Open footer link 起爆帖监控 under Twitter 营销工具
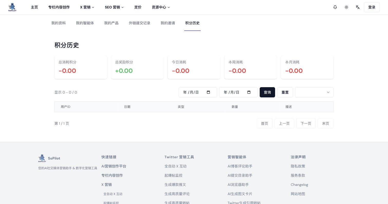Image resolution: width=388 pixels, height=204 pixels. tap(173, 175)
